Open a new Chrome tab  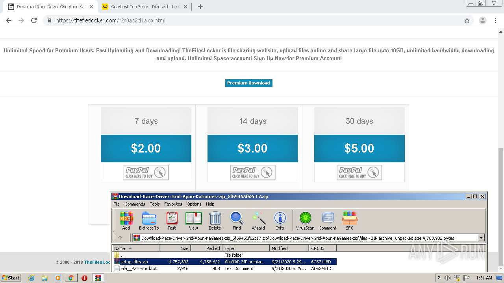pos(200,7)
